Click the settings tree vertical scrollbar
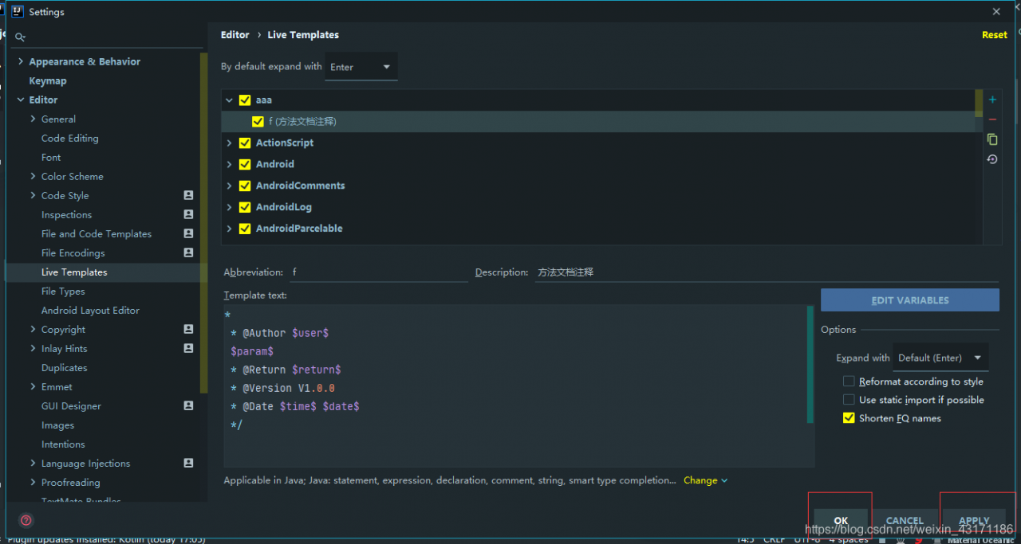The height and width of the screenshot is (544, 1021). click(x=204, y=223)
